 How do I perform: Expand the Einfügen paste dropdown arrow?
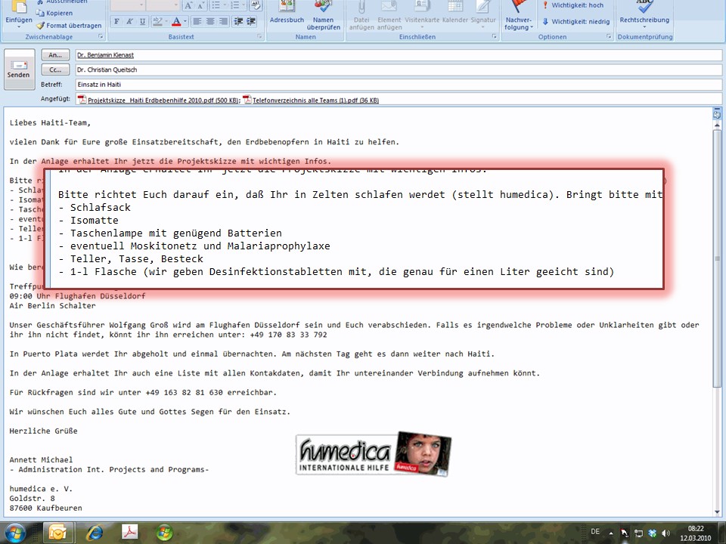(19, 27)
